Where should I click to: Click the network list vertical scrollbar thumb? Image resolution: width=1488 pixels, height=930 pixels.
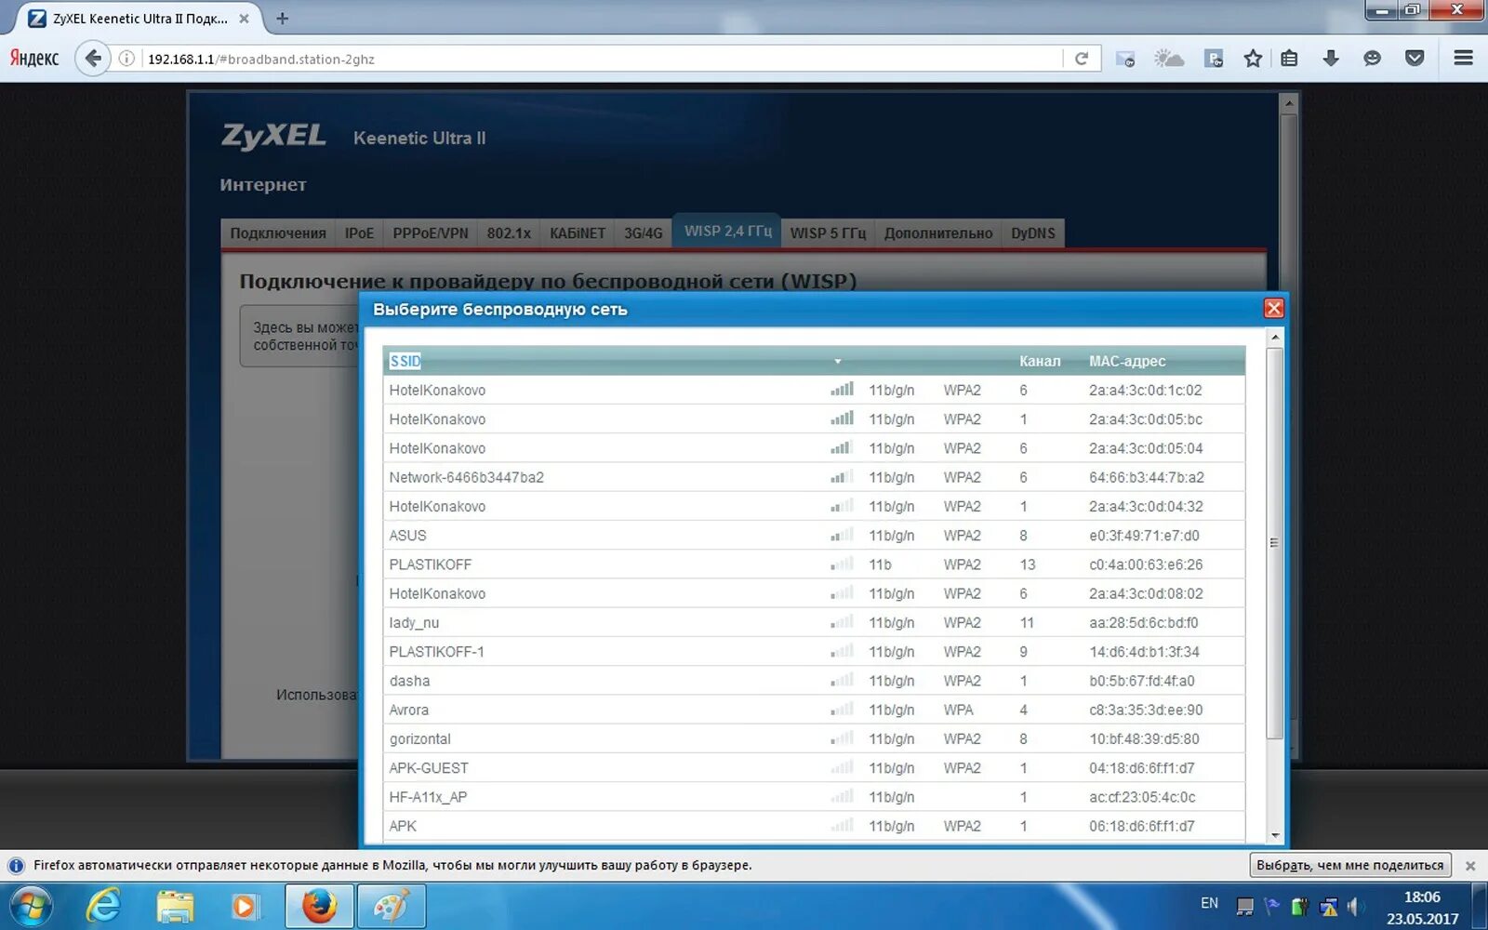(x=1274, y=543)
